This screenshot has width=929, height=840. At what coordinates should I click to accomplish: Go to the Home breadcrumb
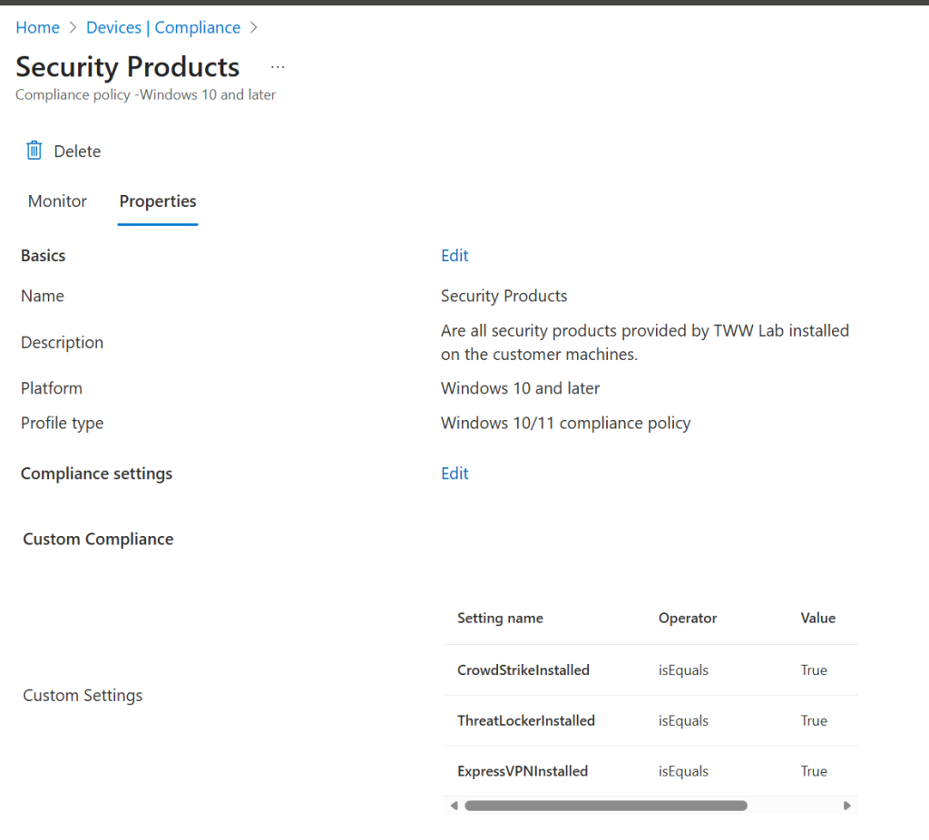click(37, 27)
